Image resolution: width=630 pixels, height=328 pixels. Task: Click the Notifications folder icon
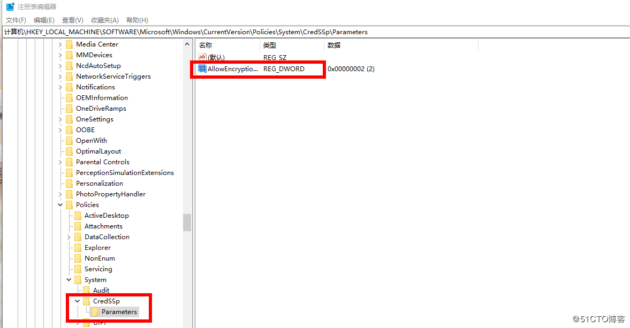tap(69, 87)
